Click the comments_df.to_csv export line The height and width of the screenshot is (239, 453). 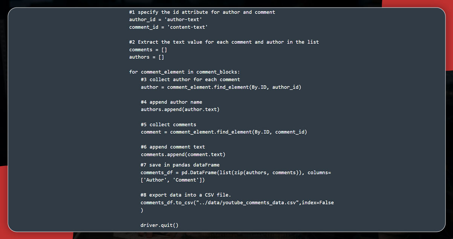tap(237, 202)
